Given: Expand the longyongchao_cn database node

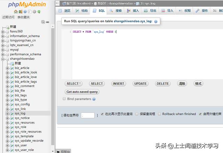Looking at the screenshot, I should [x=3, y=41].
